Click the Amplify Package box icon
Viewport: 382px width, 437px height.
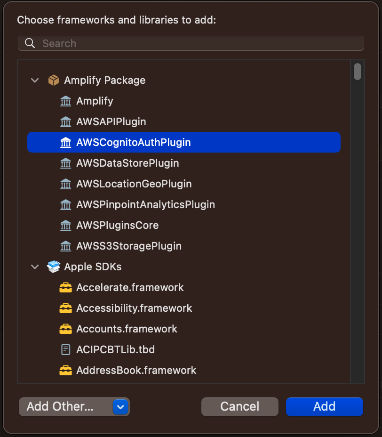pos(54,80)
